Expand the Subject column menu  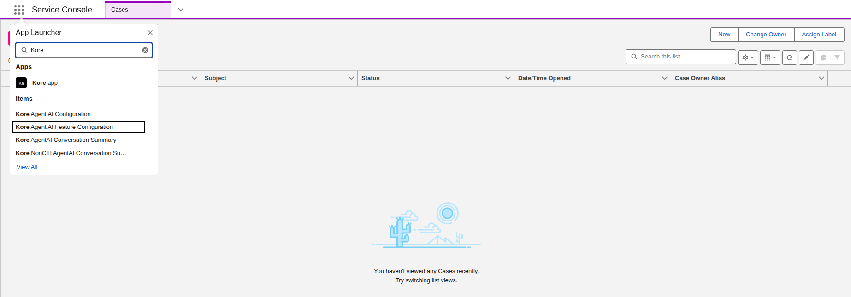click(x=351, y=78)
